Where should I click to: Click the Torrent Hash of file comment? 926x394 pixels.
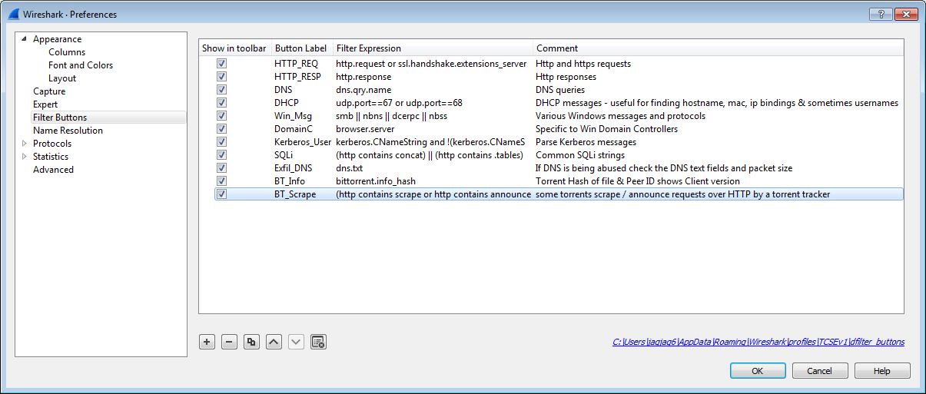[638, 181]
